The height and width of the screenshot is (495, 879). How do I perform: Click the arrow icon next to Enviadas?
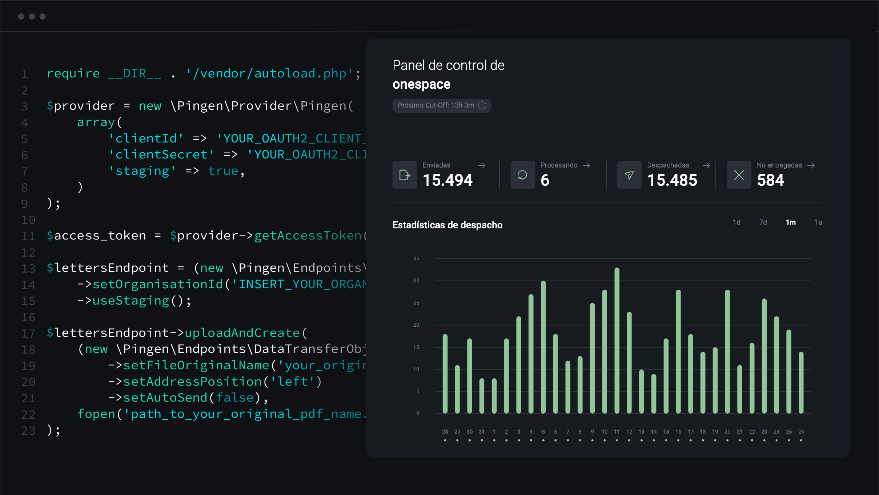[x=482, y=165]
